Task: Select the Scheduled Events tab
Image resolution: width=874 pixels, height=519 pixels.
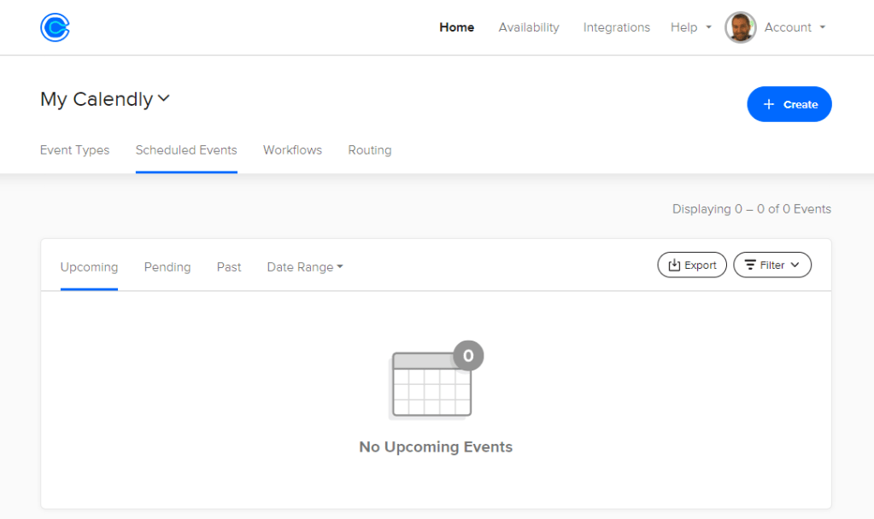Action: coord(186,150)
